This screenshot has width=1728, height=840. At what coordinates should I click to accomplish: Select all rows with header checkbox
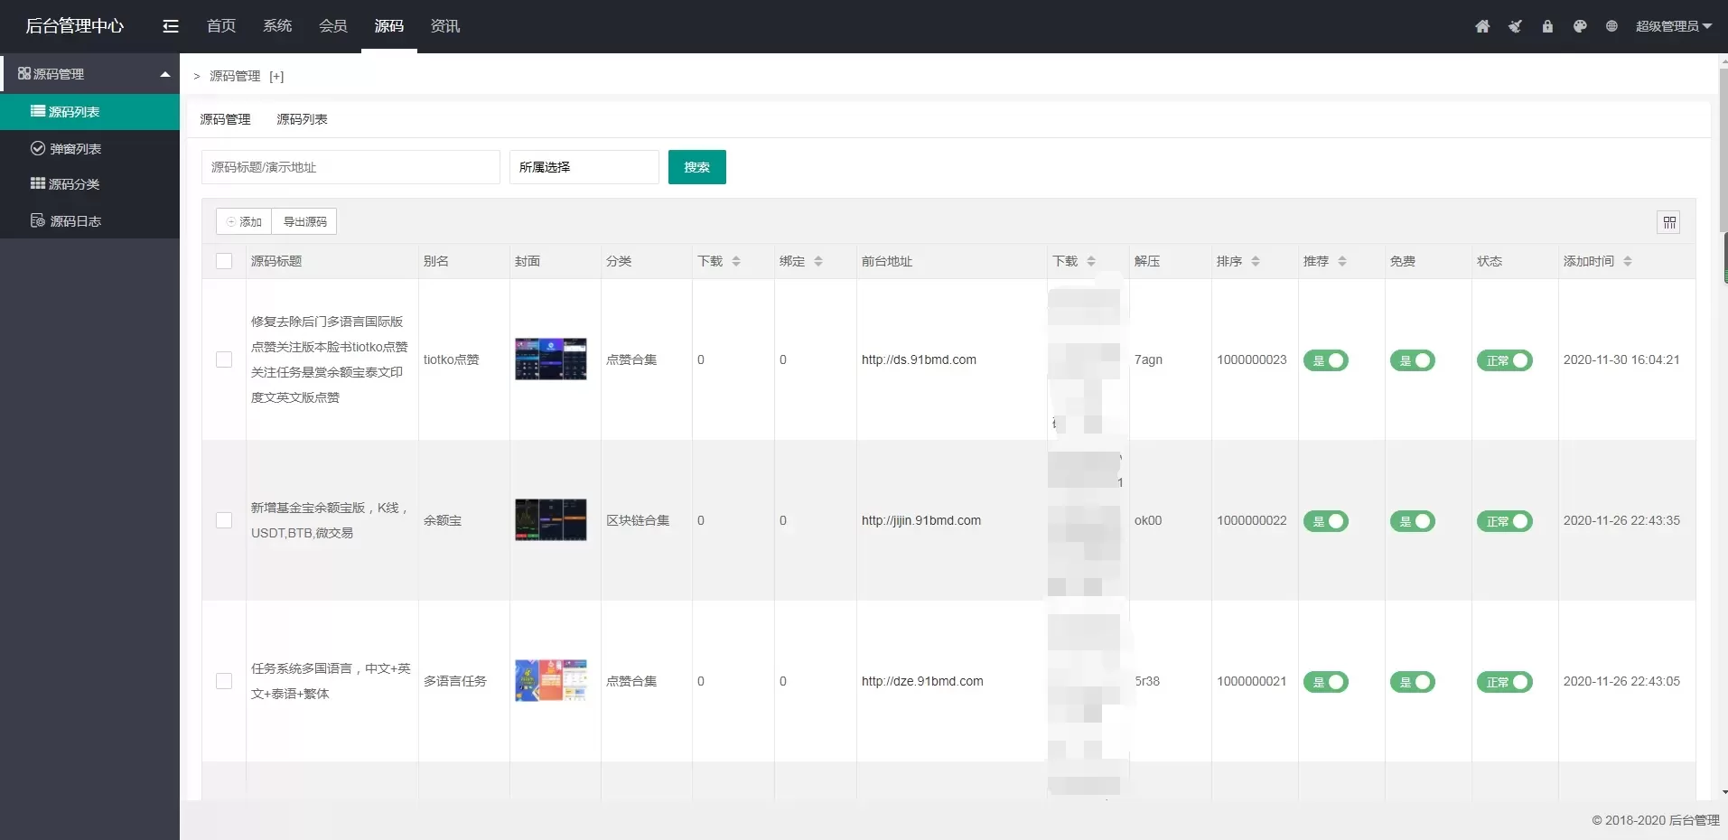(224, 261)
